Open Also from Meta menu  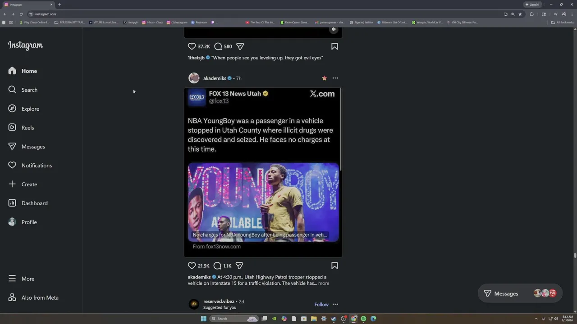(33, 297)
